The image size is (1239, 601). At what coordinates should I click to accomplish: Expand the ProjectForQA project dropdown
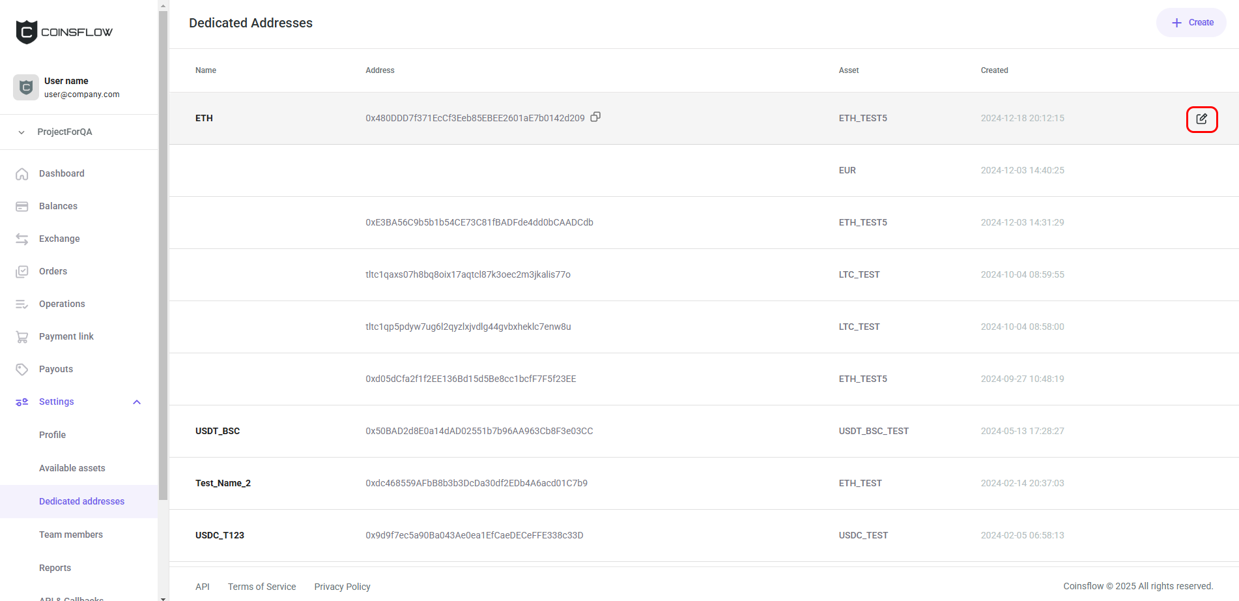[21, 132]
